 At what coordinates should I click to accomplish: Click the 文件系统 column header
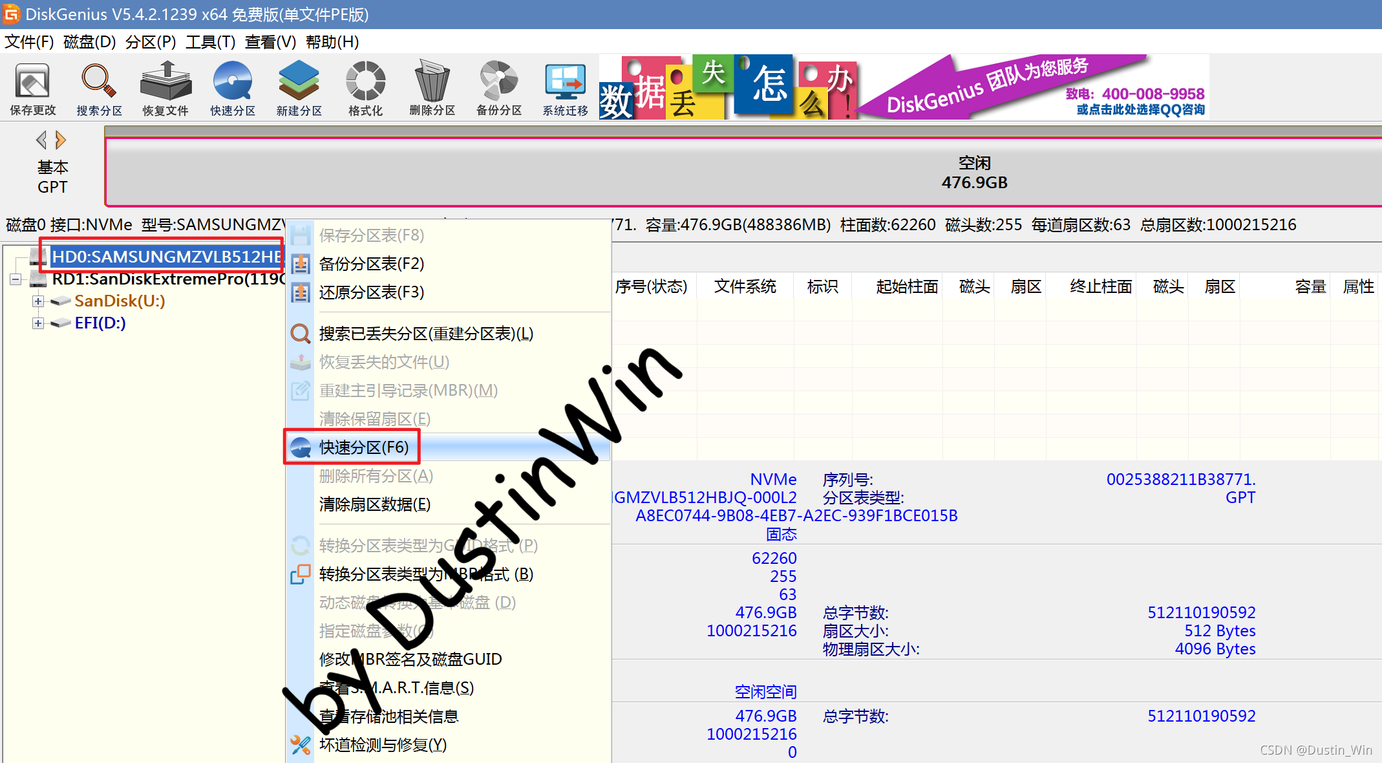745,286
